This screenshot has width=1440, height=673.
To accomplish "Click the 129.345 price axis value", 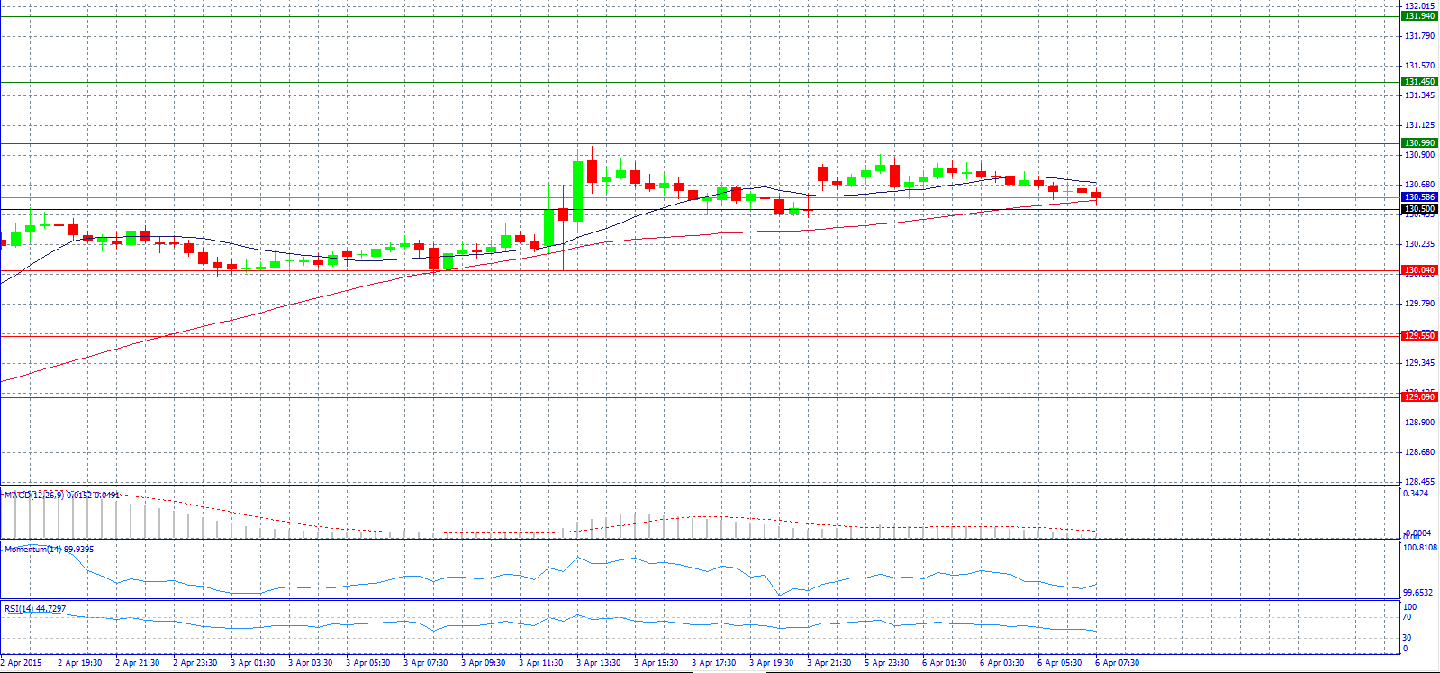I will pos(1420,363).
